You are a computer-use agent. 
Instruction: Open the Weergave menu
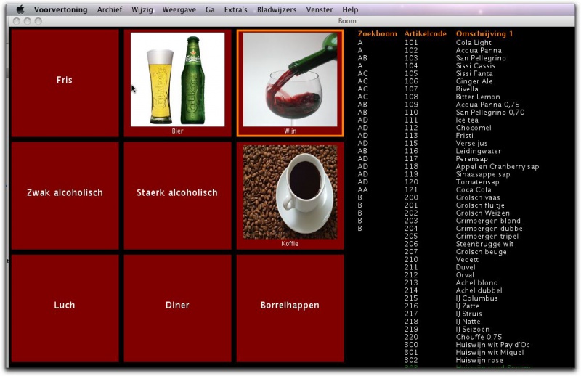(179, 10)
